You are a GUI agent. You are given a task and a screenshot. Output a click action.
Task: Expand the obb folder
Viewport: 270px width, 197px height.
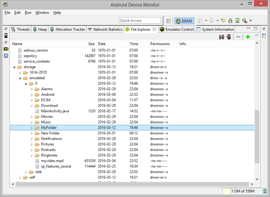point(26,172)
